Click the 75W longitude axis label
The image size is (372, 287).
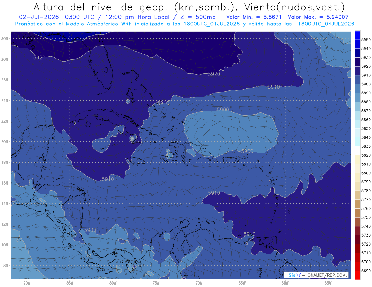156,283
